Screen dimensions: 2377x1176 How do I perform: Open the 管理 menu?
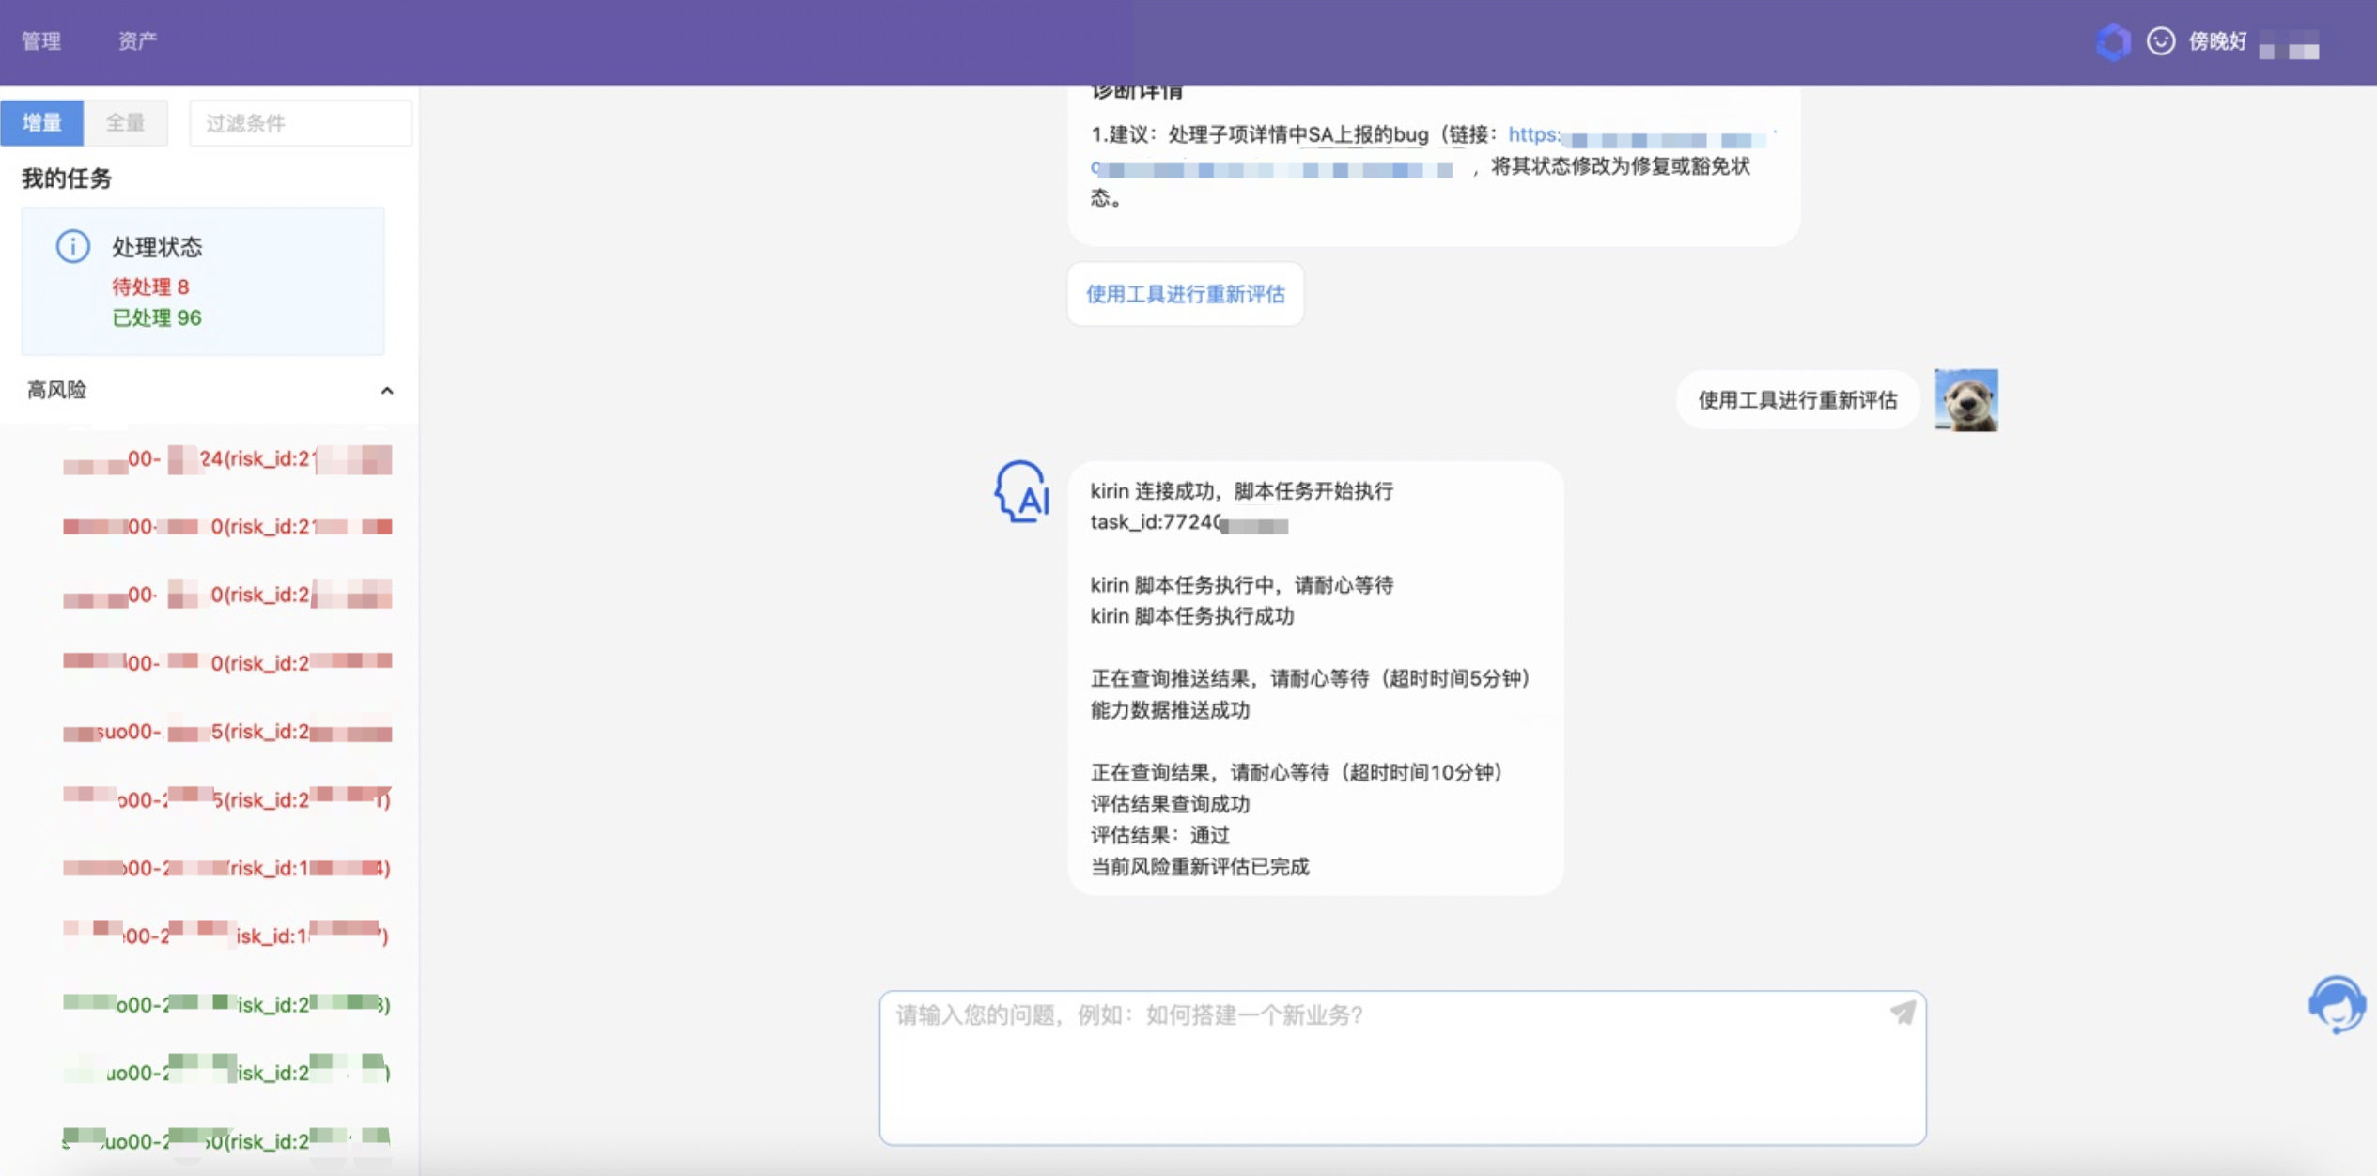[x=41, y=40]
